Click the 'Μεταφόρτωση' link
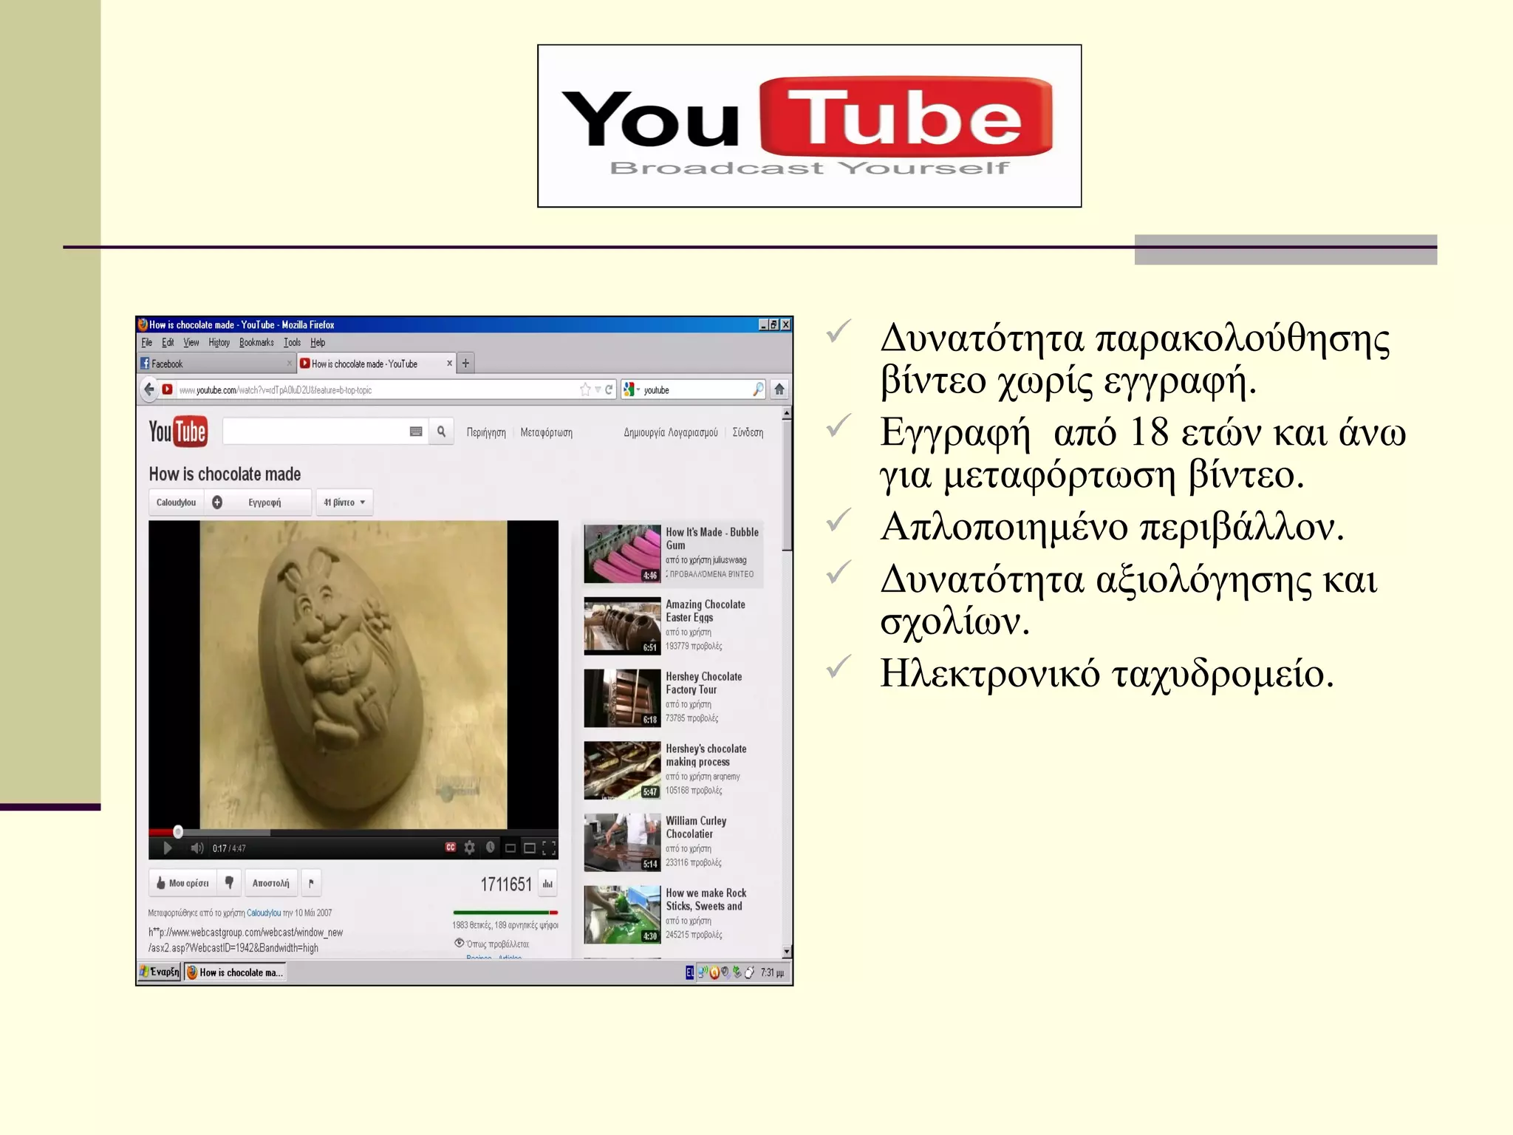The width and height of the screenshot is (1513, 1135). [546, 432]
